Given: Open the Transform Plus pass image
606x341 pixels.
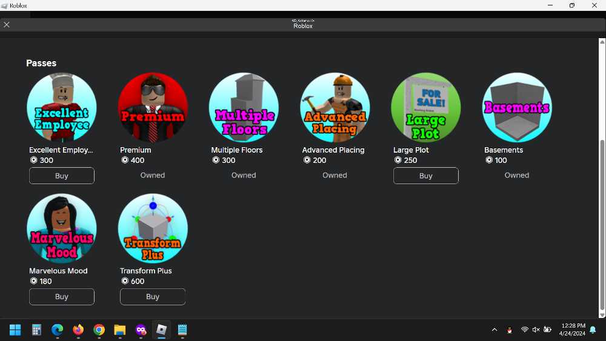Looking at the screenshot, I should coord(153,228).
